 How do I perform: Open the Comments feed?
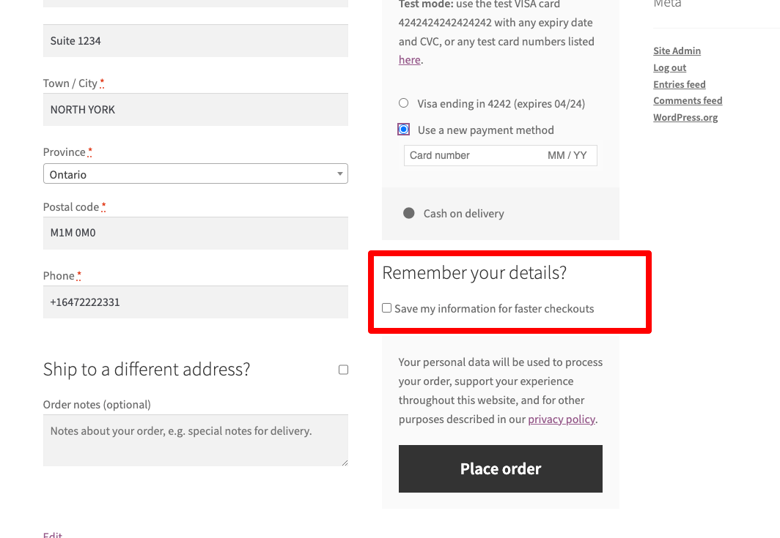point(688,100)
